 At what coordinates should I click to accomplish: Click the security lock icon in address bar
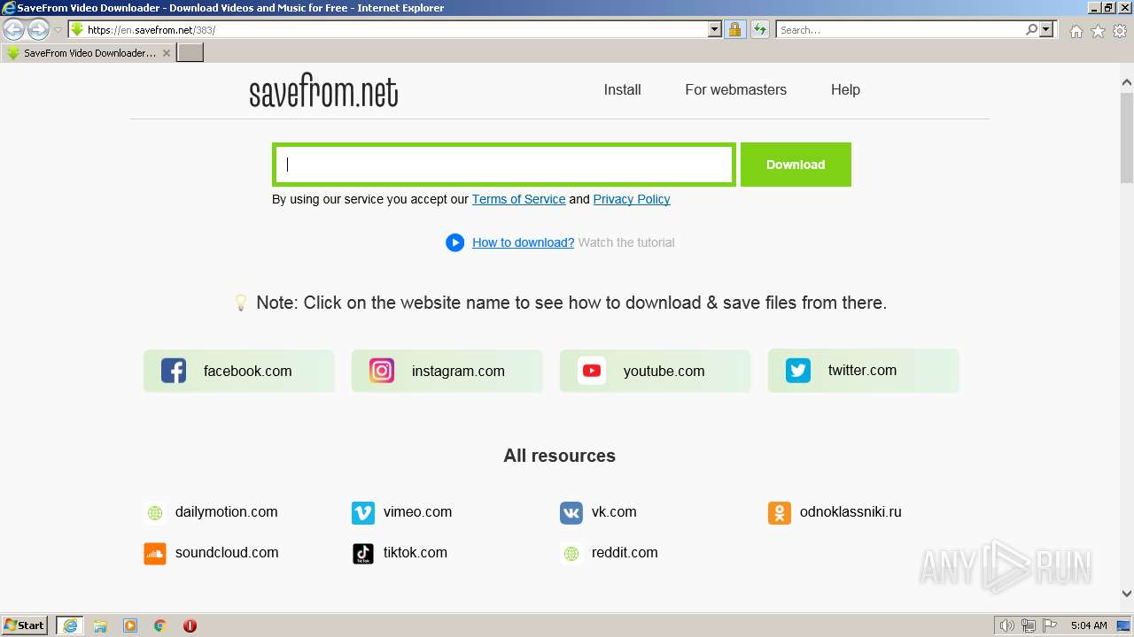pos(734,29)
